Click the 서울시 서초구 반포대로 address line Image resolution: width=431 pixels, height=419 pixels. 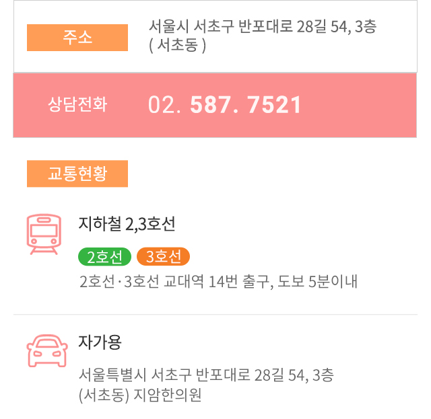[263, 27]
